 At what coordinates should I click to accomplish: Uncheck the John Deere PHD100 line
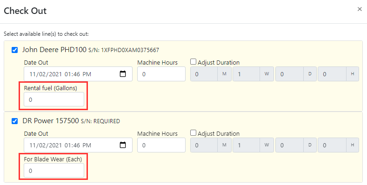pyautogui.click(x=15, y=50)
